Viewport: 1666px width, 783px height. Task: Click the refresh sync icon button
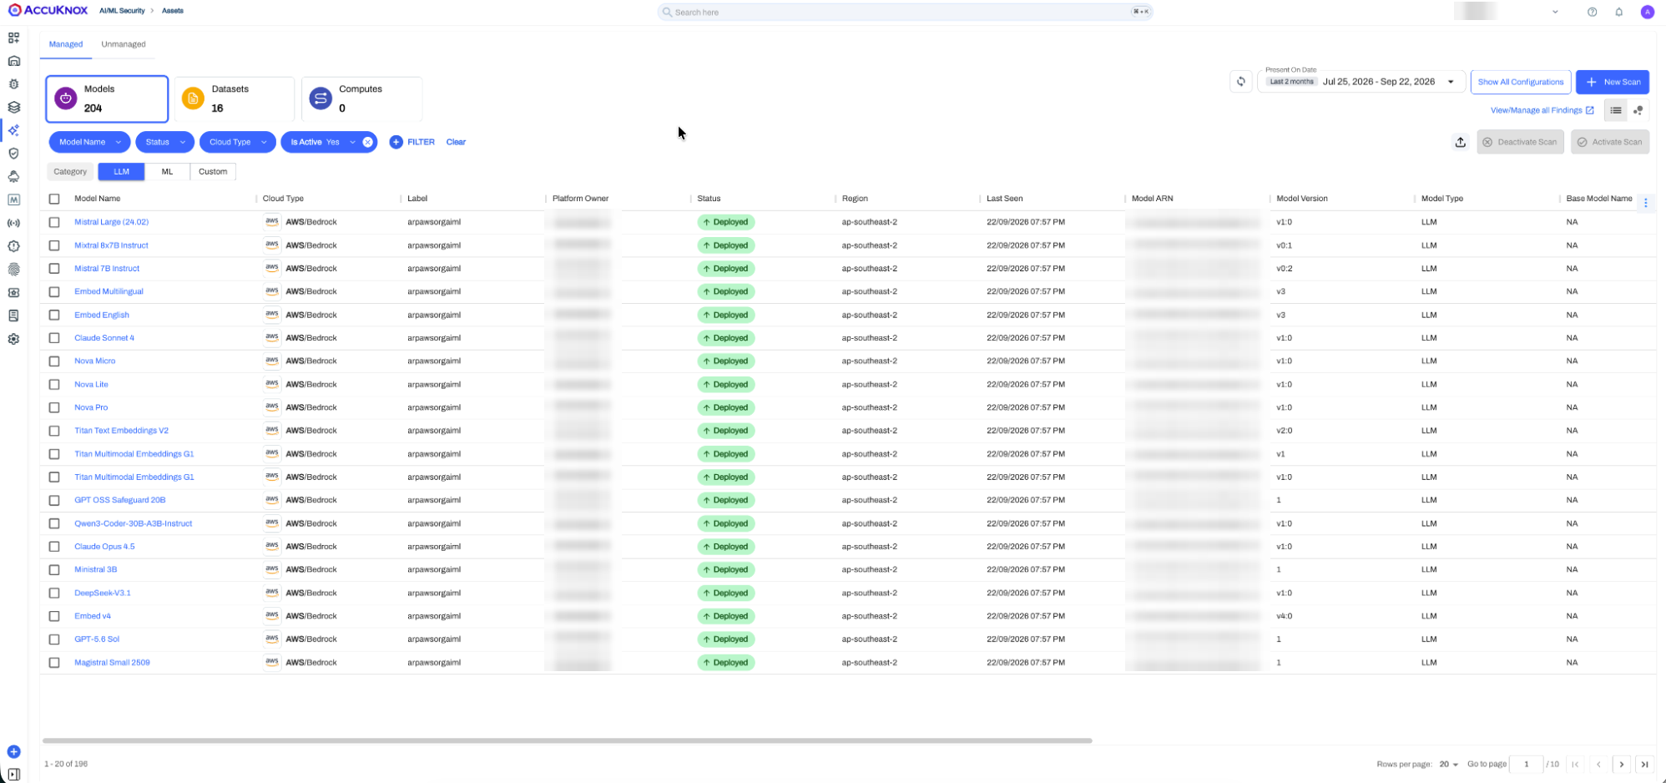(x=1241, y=82)
